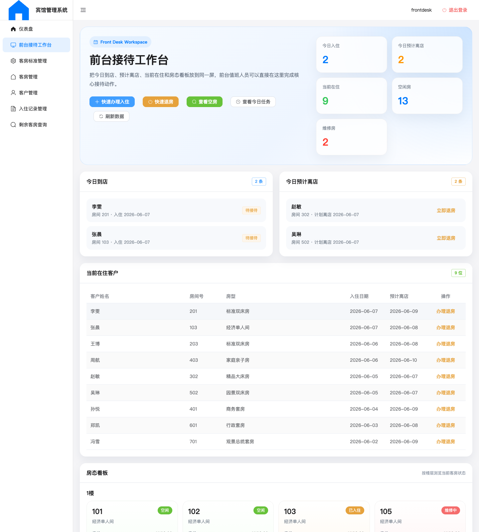The width and height of the screenshot is (479, 532).
Task: Click the 空闲 status tag on room 101
Action: tap(165, 510)
